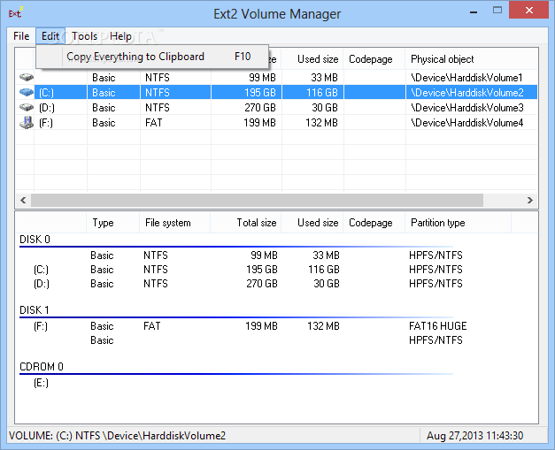Click right arrow of horizontal scrollbar

point(529,200)
